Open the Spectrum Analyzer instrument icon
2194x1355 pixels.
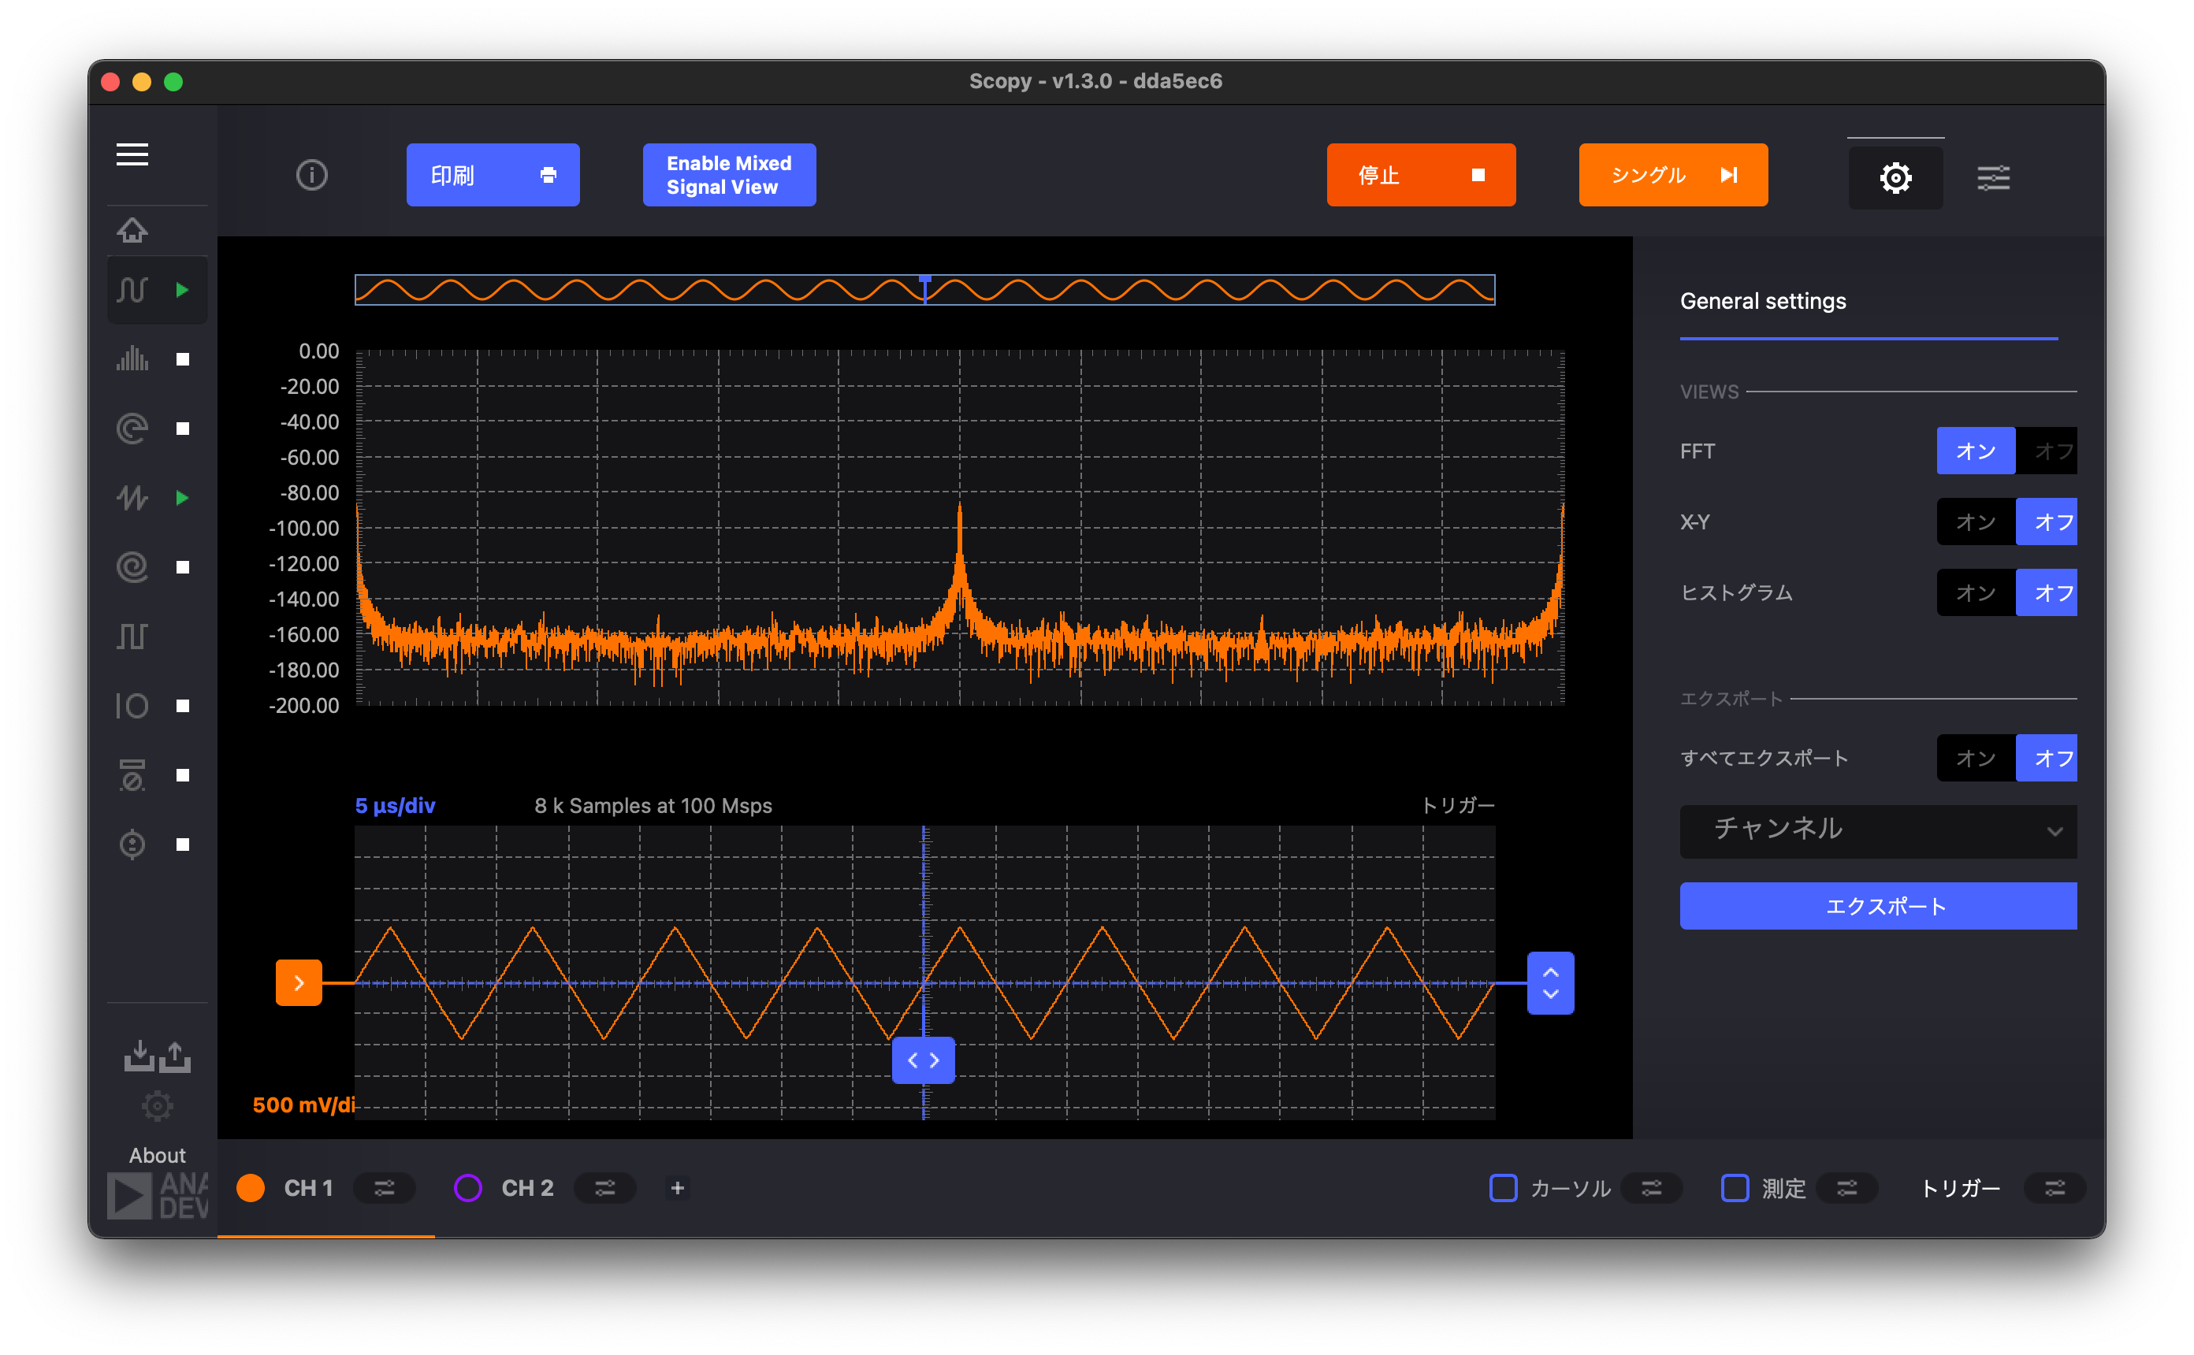pos(132,358)
